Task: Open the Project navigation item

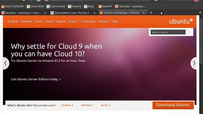Action: point(73,22)
